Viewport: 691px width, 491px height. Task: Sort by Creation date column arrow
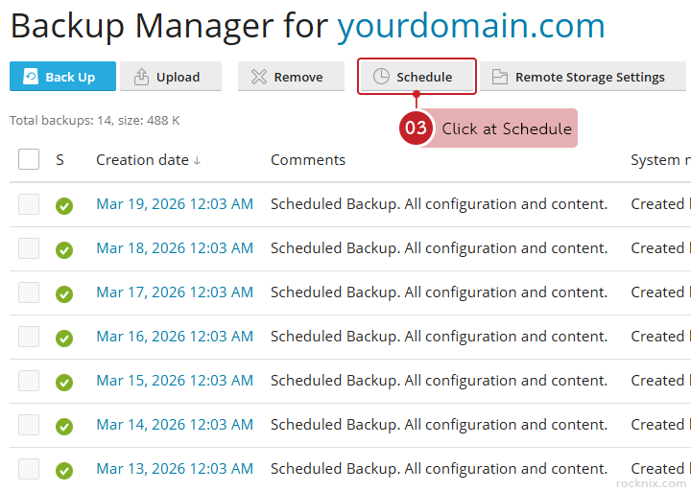197,161
